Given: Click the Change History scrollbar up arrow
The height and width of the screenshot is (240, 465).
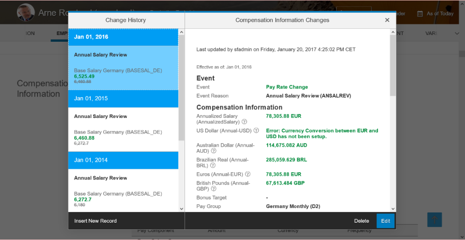Looking at the screenshot, I should (x=181, y=32).
